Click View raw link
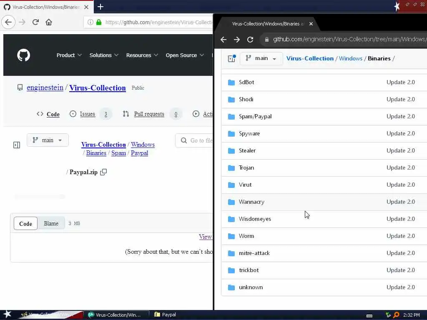 206,237
